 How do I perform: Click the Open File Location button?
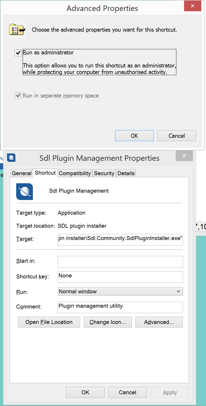[x=49, y=322]
